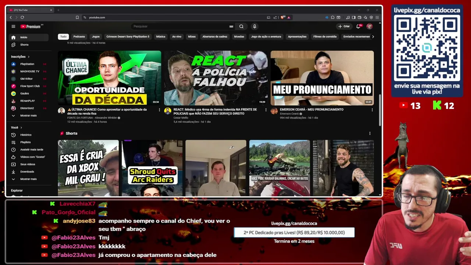This screenshot has height=265, width=471.
Task: Start voice search with the microphone icon
Action: coord(254,26)
